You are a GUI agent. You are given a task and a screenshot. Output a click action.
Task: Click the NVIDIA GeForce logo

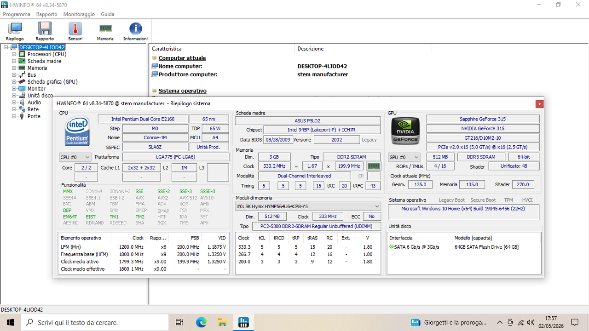(x=405, y=131)
